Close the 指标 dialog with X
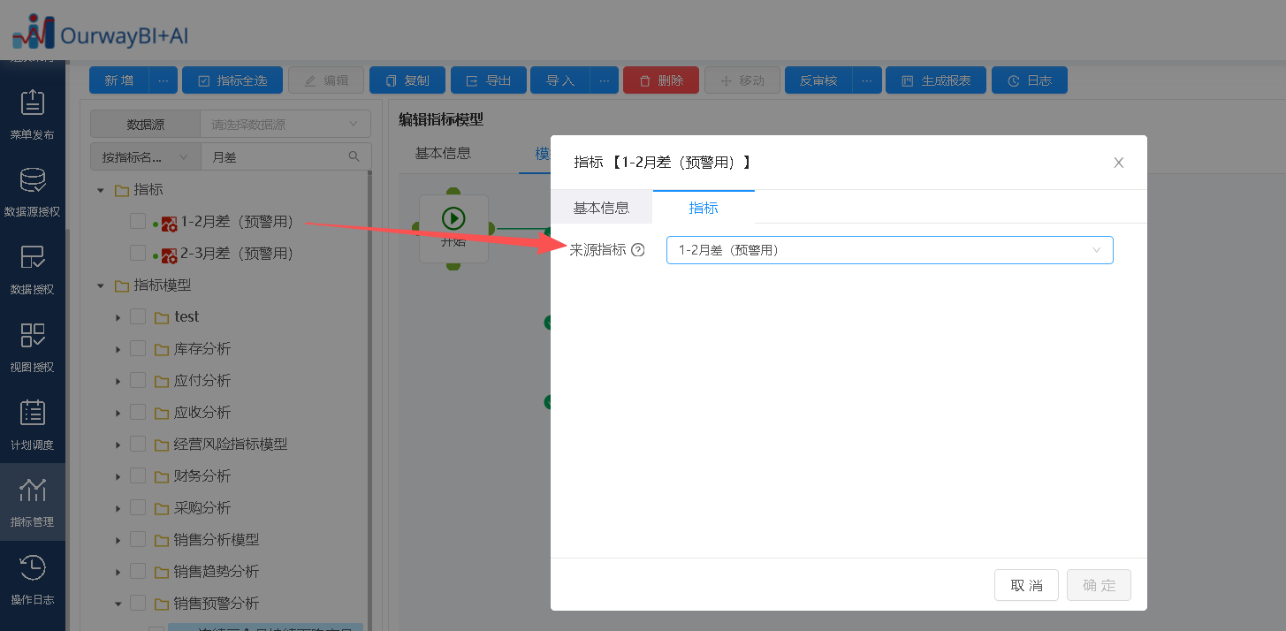 tap(1119, 163)
